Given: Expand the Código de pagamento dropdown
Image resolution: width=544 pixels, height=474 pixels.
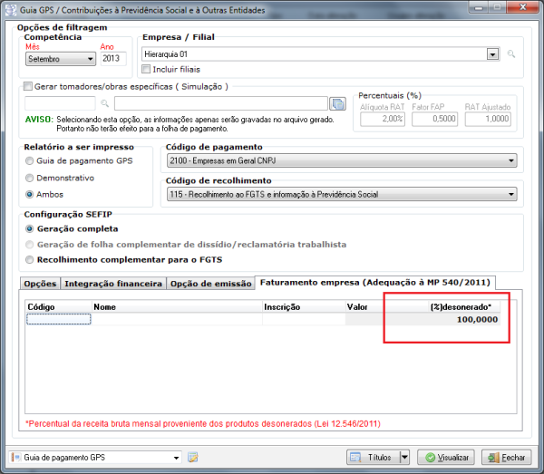Looking at the screenshot, I should point(511,162).
